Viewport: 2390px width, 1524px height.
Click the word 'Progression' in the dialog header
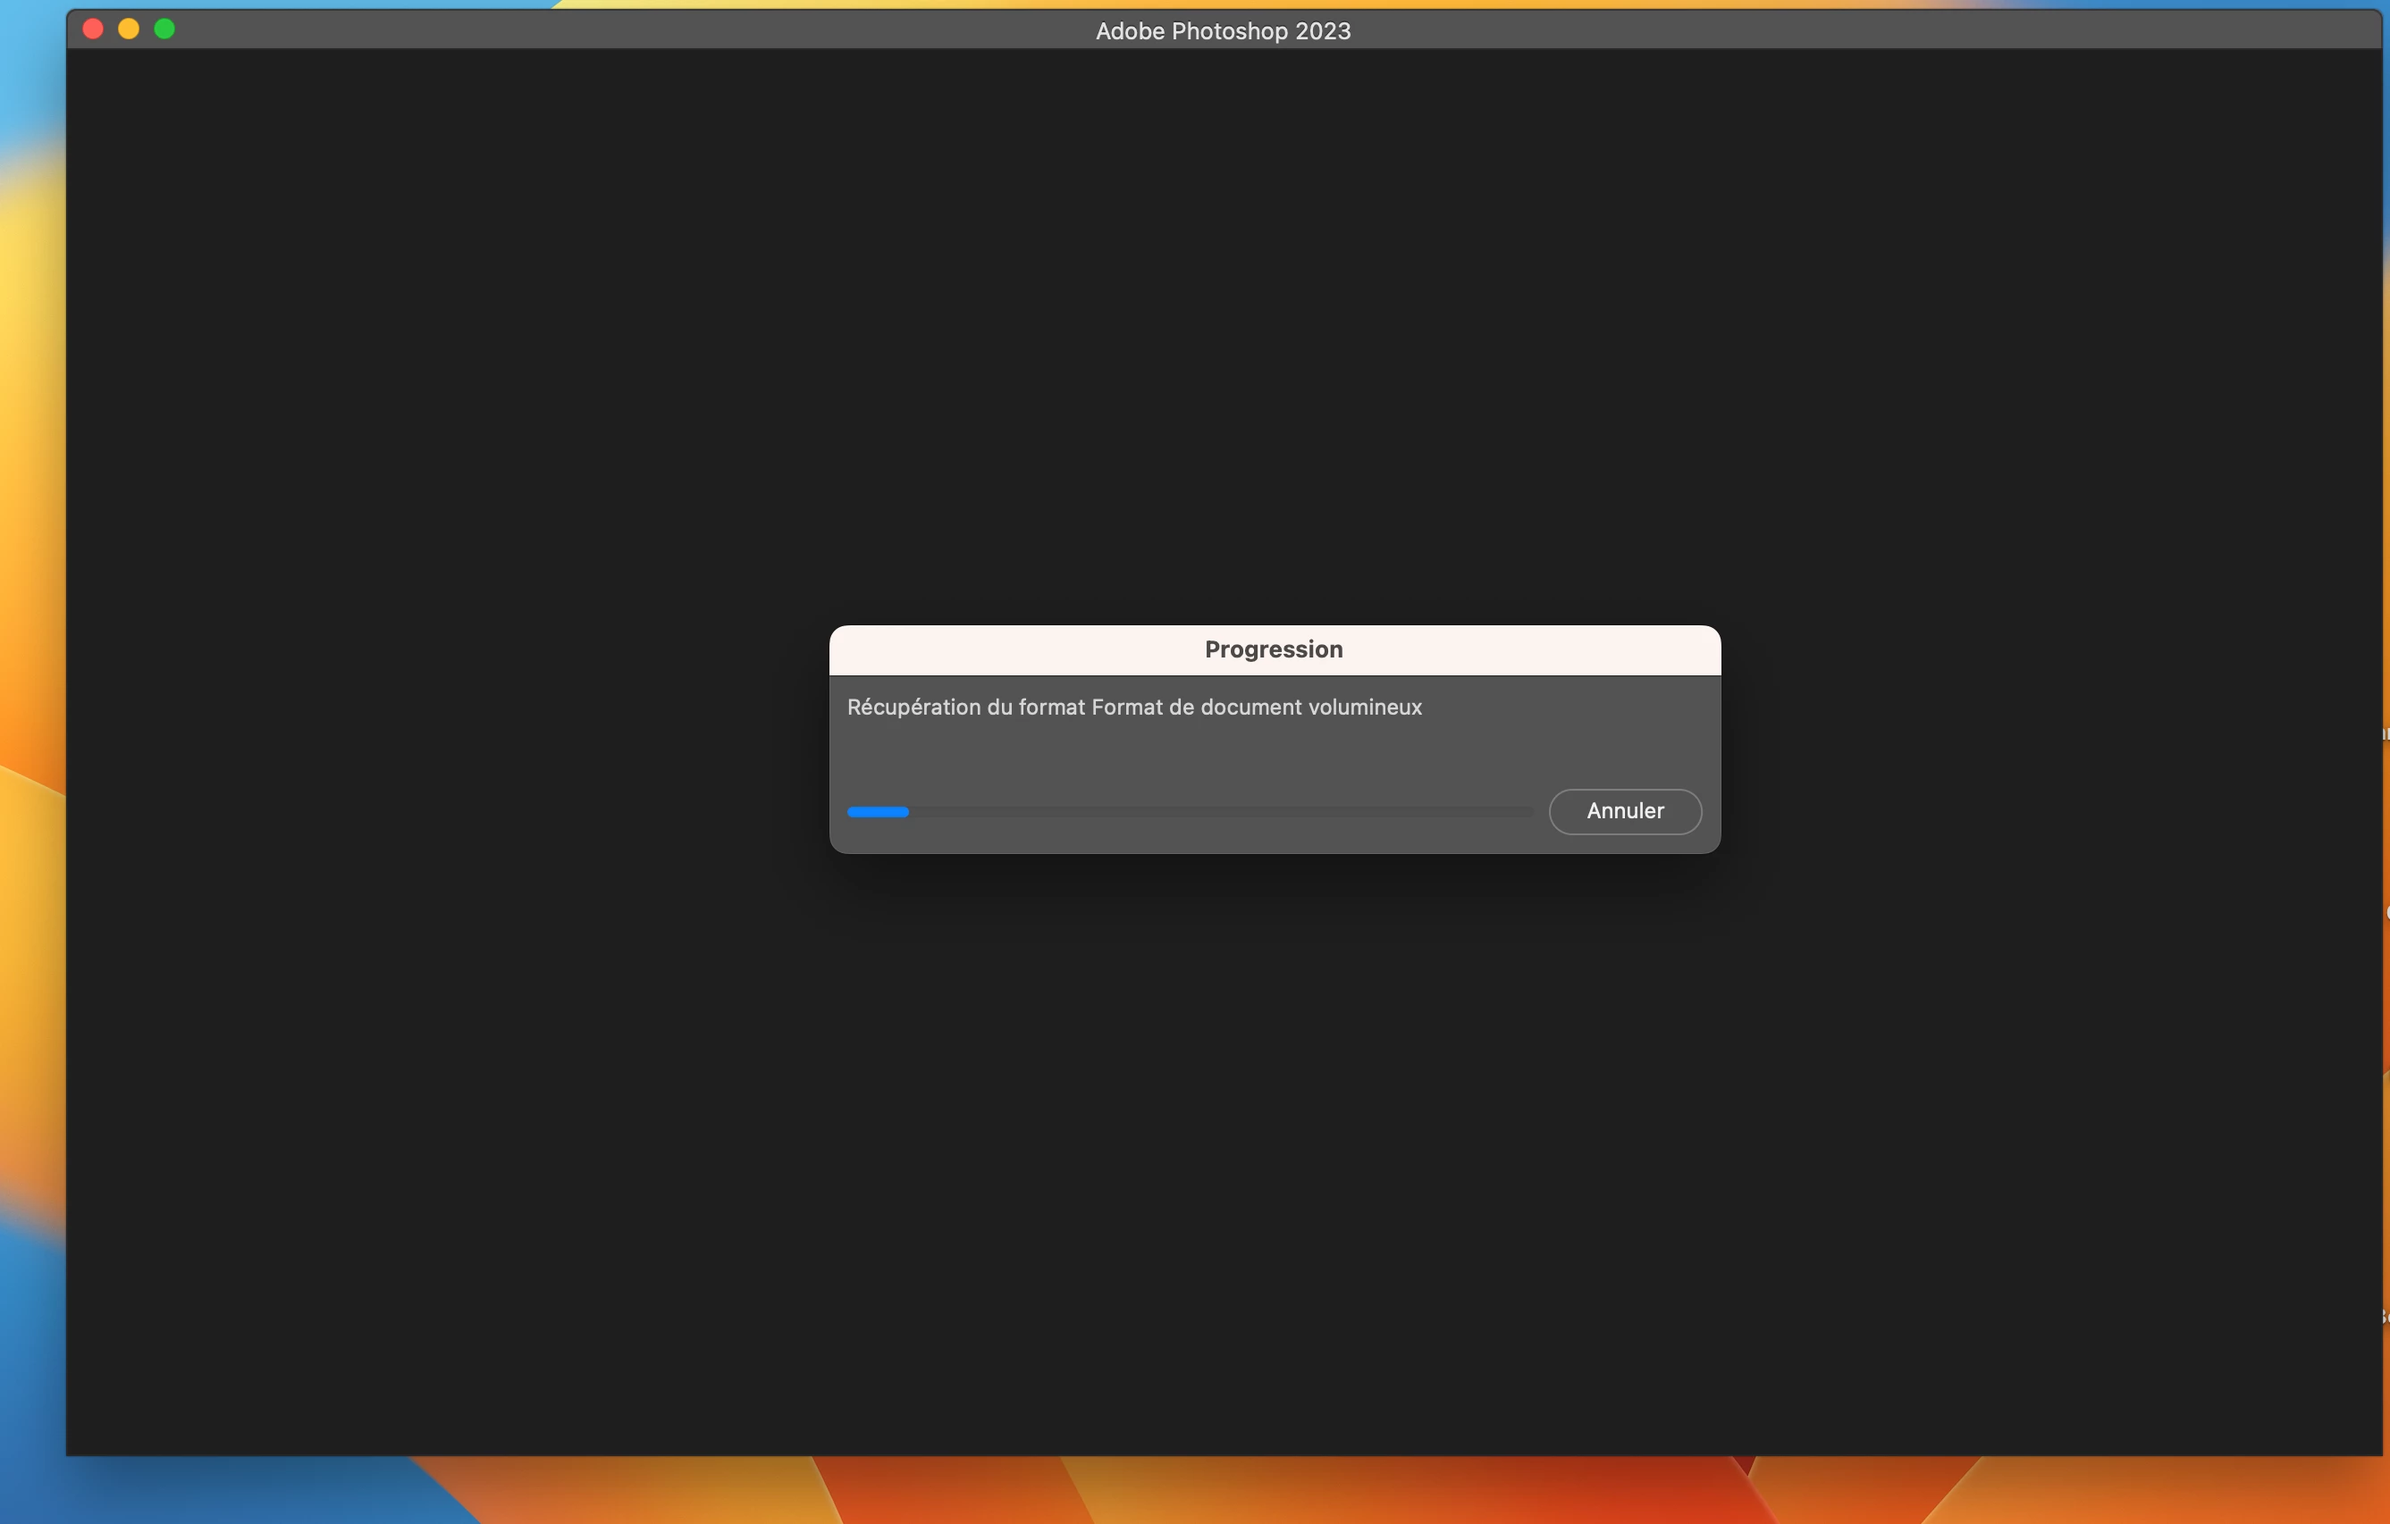click(1274, 649)
